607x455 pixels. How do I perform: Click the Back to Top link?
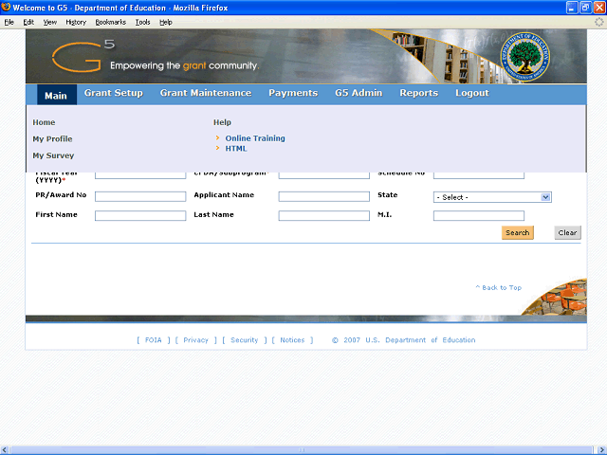(499, 287)
